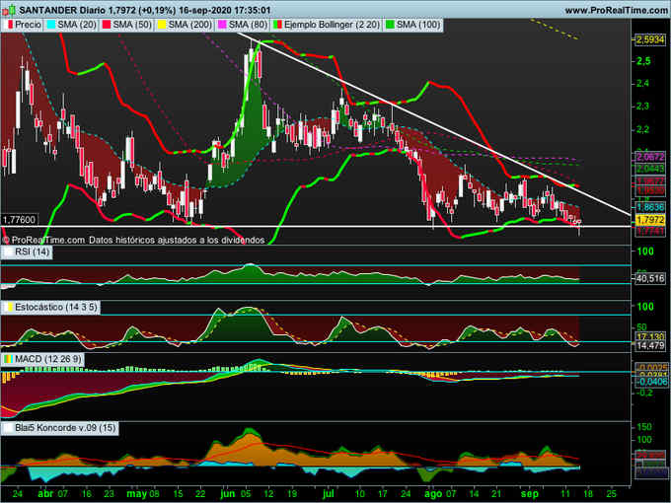The width and height of the screenshot is (671, 503).
Task: Click the jul month marker on time axis
Action: tap(329, 493)
